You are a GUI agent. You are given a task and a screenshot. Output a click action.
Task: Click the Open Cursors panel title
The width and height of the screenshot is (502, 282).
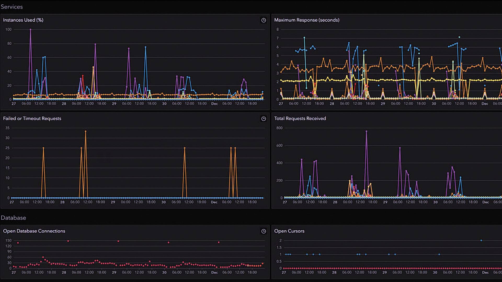(x=289, y=231)
